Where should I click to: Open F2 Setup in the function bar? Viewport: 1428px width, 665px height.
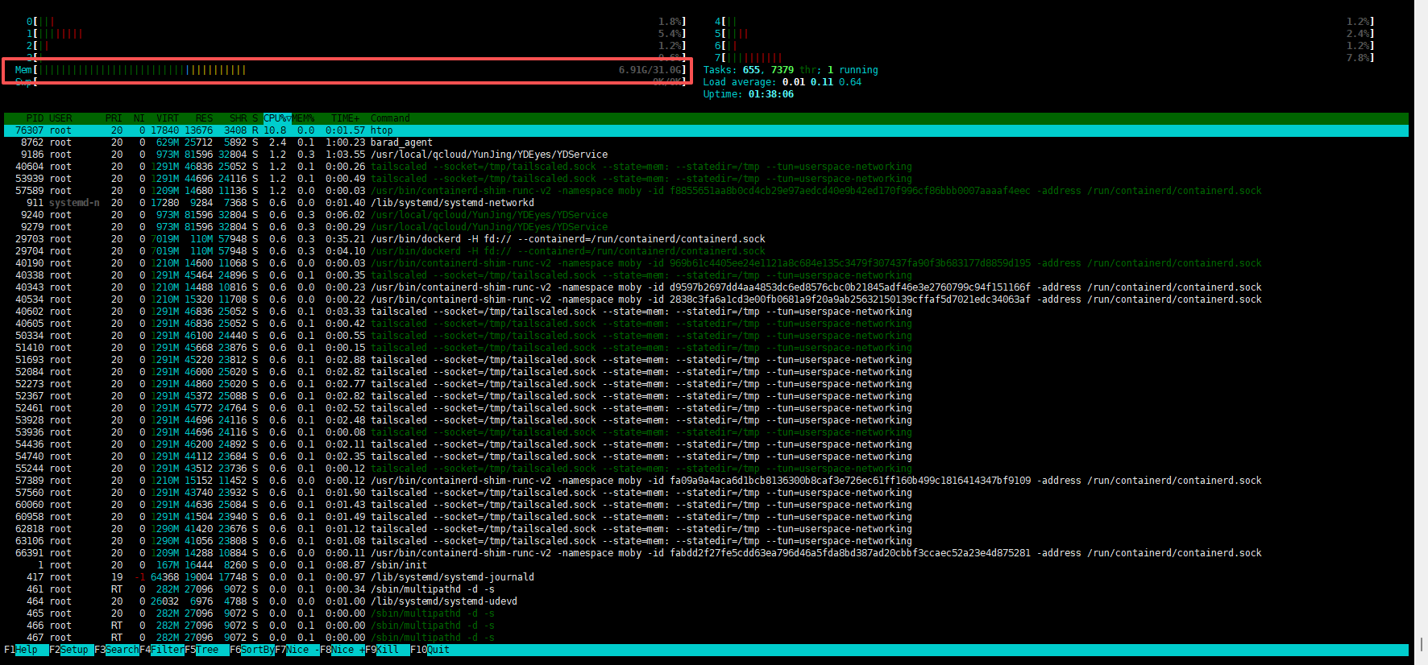tap(72, 650)
